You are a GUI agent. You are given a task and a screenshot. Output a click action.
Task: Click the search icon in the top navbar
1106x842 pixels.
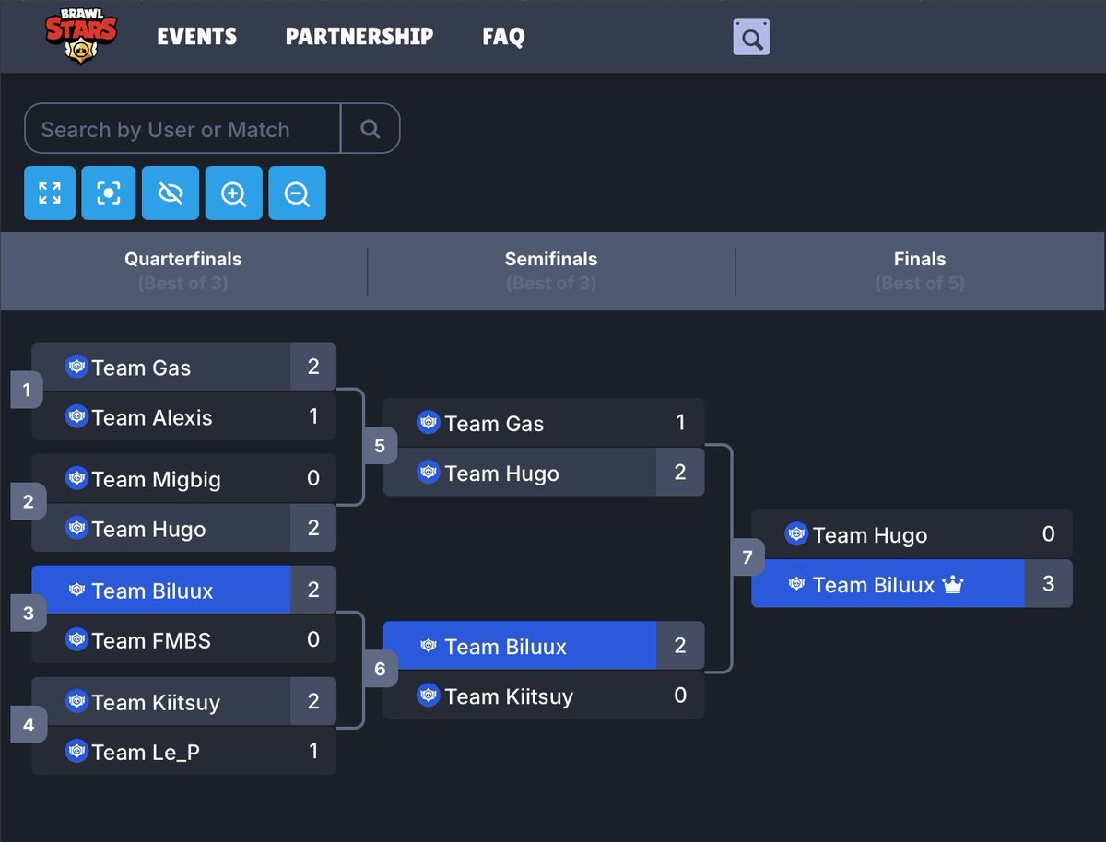(750, 37)
